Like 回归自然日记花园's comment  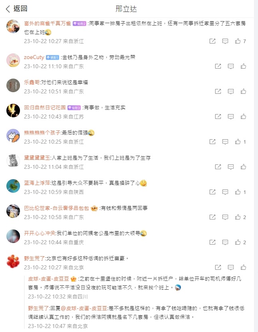click(x=243, y=117)
